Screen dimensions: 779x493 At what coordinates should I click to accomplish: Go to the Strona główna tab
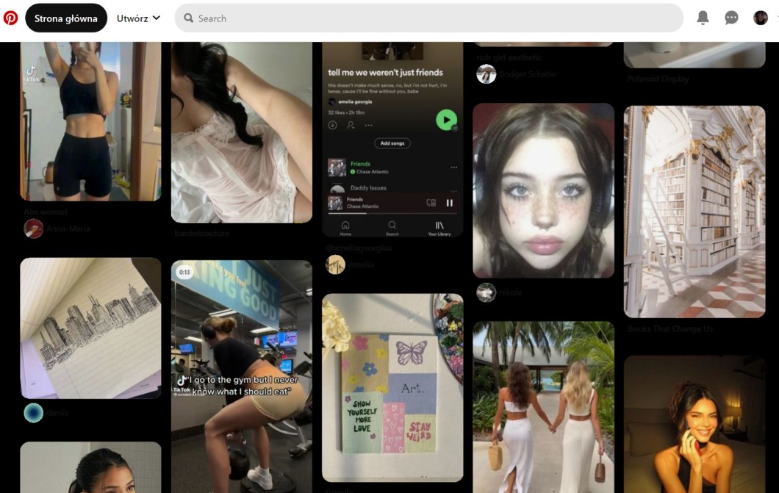pos(65,18)
